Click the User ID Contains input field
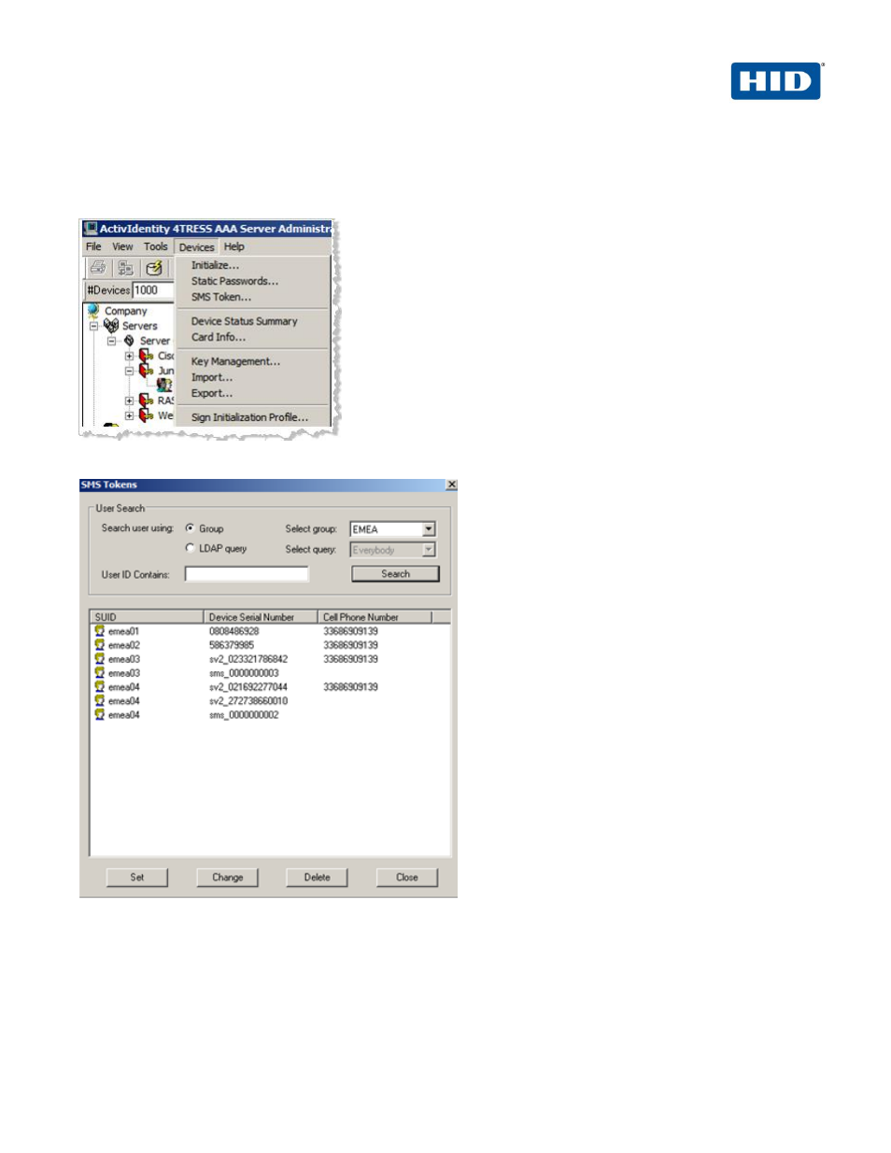This screenshot has height=1153, width=891. (x=247, y=574)
